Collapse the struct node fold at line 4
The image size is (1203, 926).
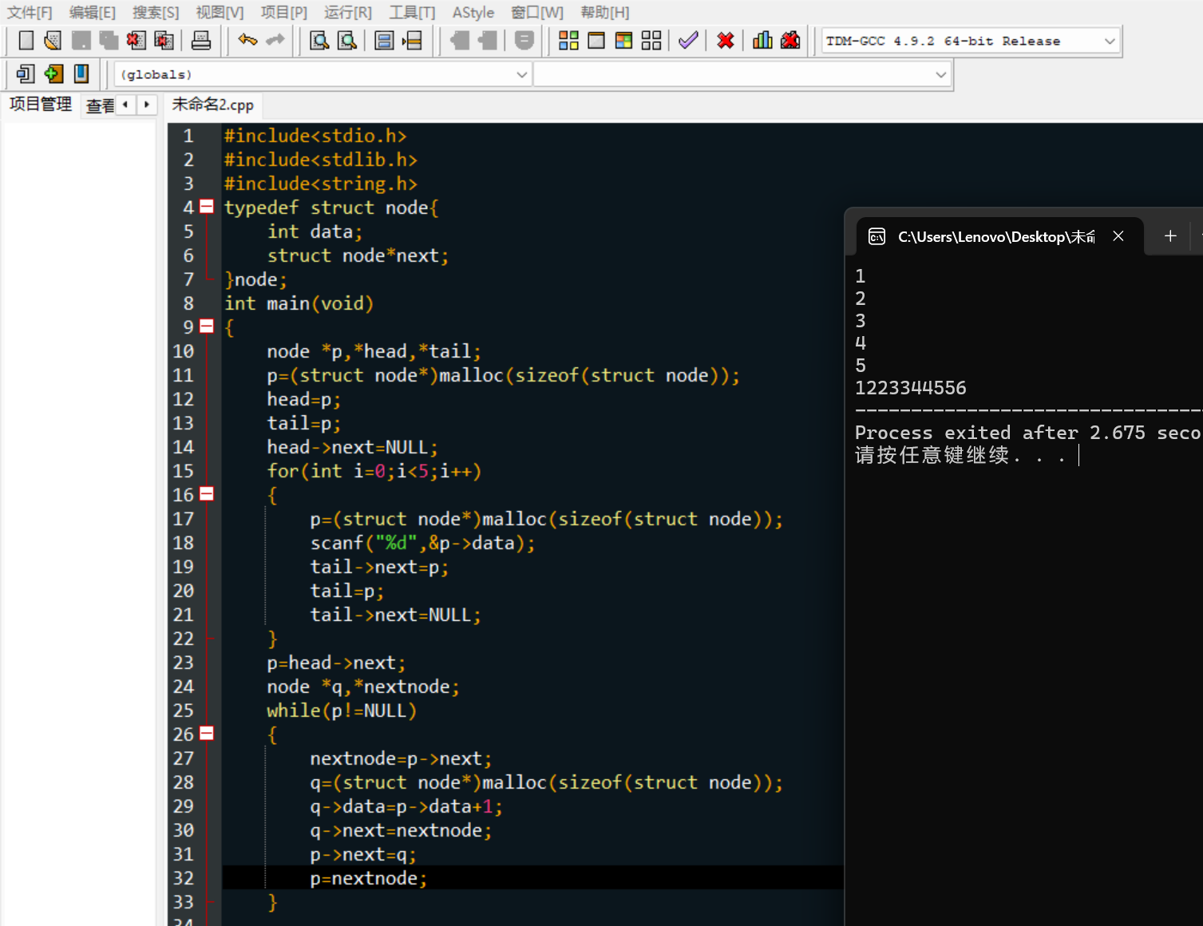(x=207, y=207)
